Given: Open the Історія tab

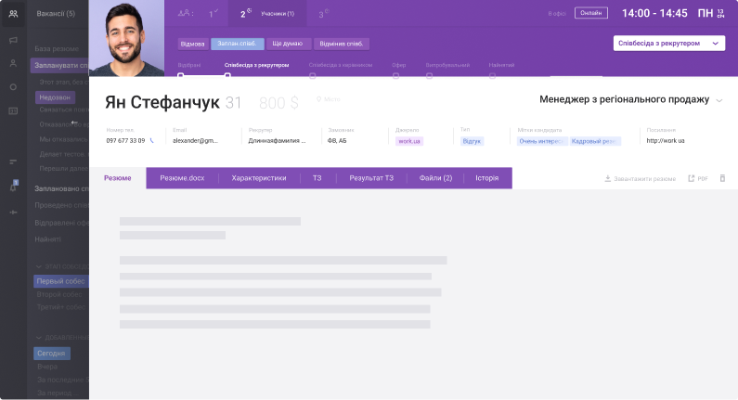Looking at the screenshot, I should (487, 178).
